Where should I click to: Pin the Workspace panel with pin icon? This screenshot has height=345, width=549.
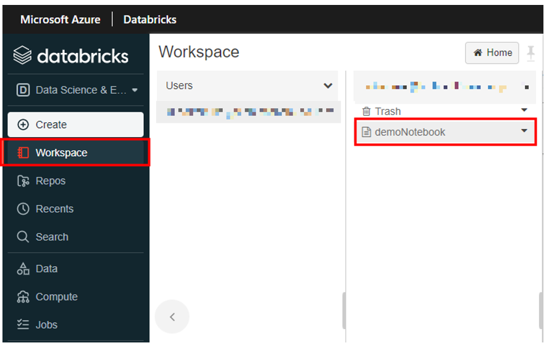click(531, 54)
